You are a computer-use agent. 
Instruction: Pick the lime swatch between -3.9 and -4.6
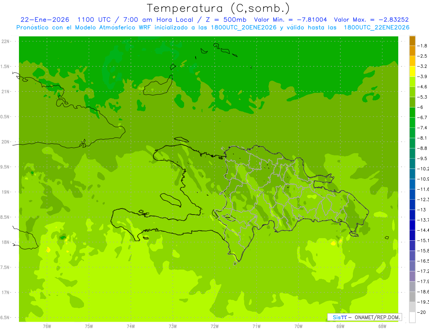coord(413,82)
